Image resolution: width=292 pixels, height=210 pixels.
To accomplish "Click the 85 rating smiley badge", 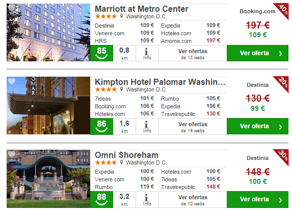I will pos(102,53).
